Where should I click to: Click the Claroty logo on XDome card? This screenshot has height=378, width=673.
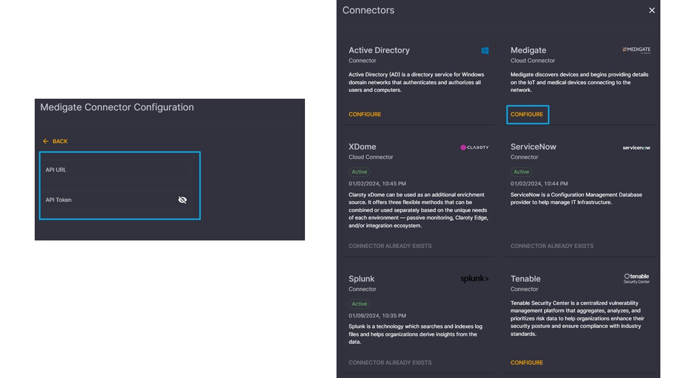[x=474, y=148]
